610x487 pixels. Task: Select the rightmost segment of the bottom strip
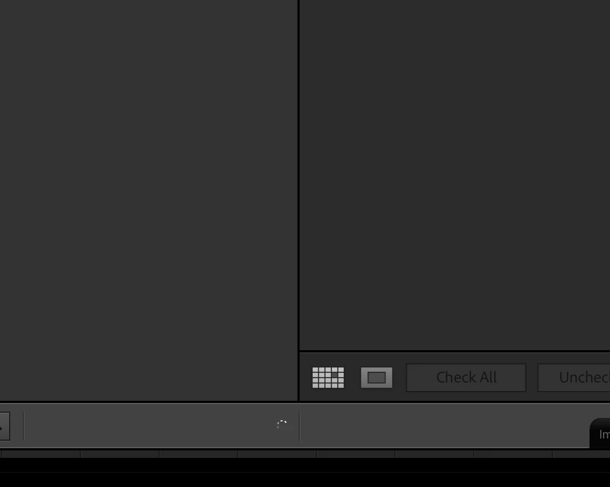click(x=581, y=454)
